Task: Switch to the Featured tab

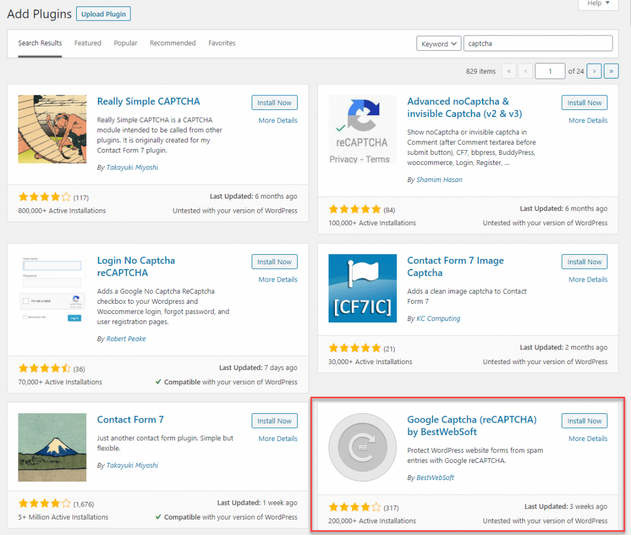Action: pos(87,43)
